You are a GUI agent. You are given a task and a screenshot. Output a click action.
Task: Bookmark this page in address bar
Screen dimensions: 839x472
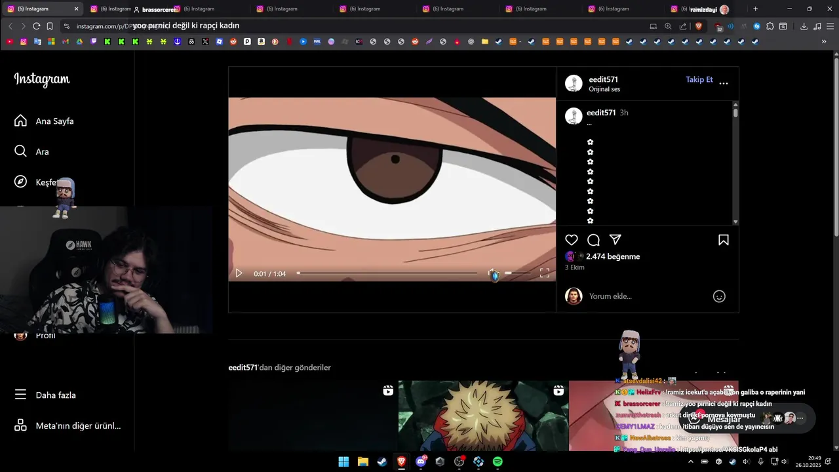point(49,26)
